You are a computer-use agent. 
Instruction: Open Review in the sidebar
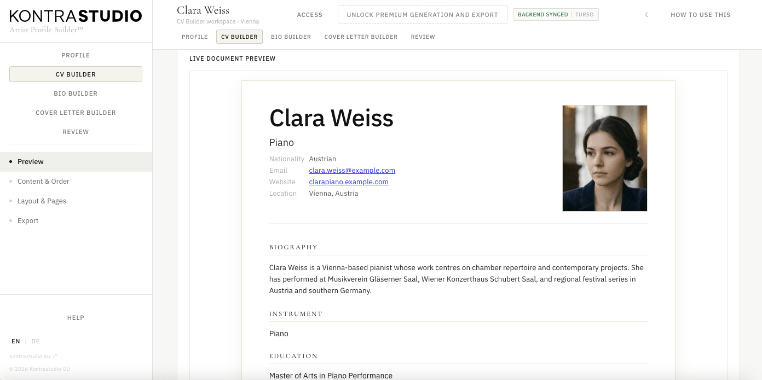pyautogui.click(x=76, y=132)
